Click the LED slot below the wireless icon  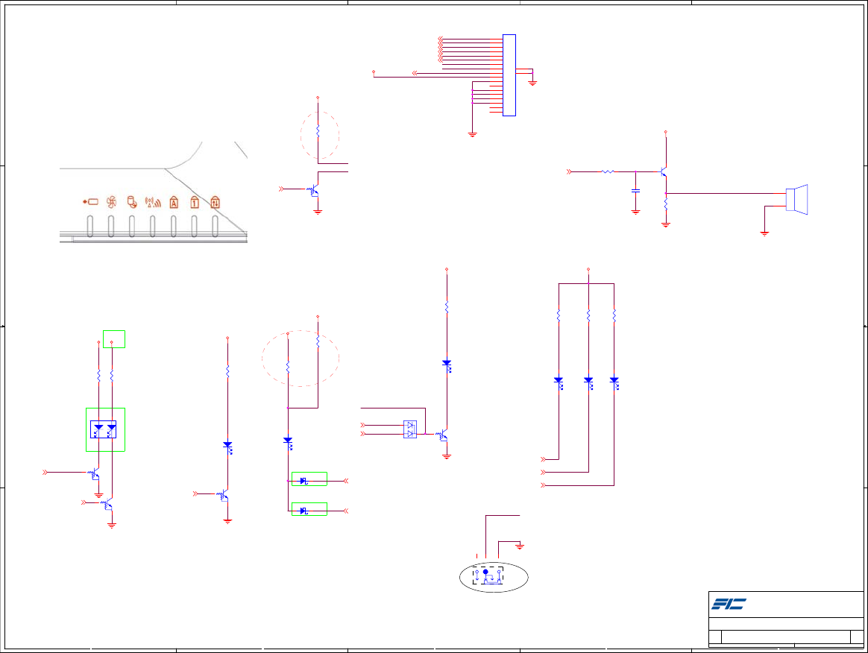click(153, 227)
